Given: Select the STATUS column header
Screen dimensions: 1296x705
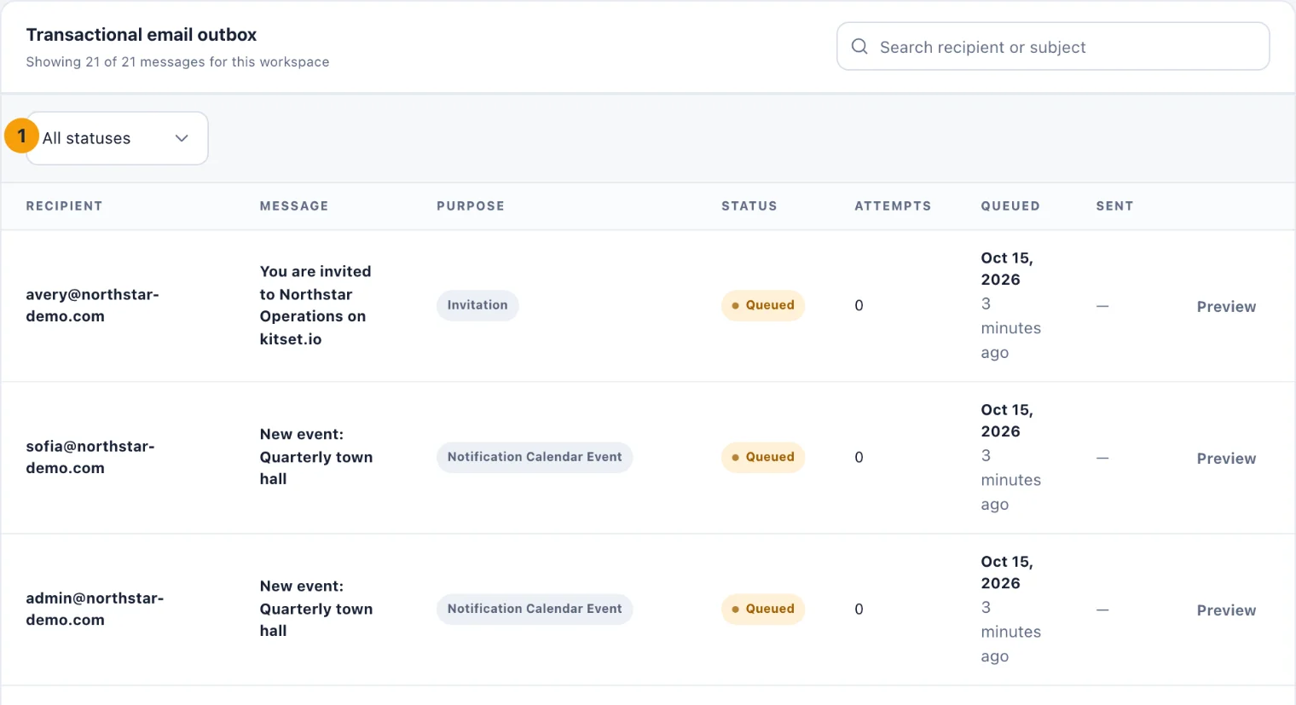Looking at the screenshot, I should (749, 205).
